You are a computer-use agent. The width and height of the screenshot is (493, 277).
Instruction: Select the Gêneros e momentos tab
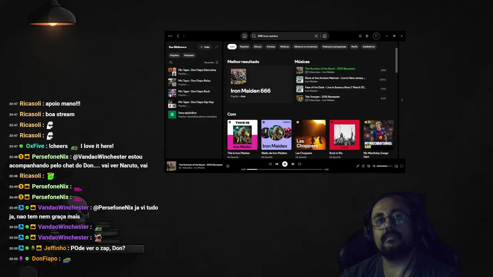point(306,47)
